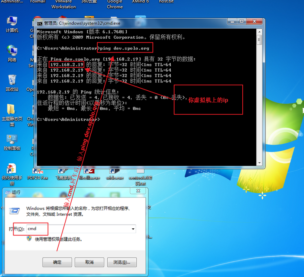Image resolution: width=304 pixels, height=277 pixels.
Task: Click the 'ping dev.spolo.org' command text
Action: (x=125, y=48)
